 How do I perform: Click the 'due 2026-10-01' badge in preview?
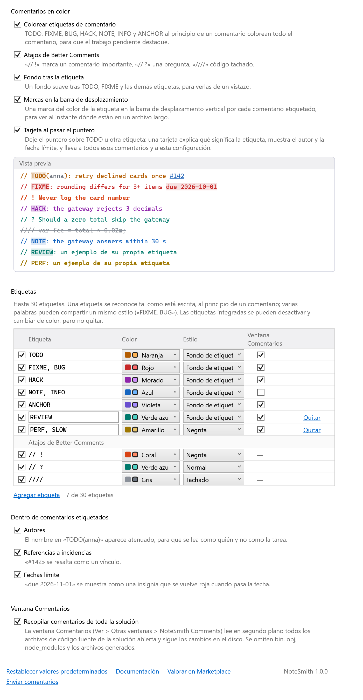click(x=191, y=187)
